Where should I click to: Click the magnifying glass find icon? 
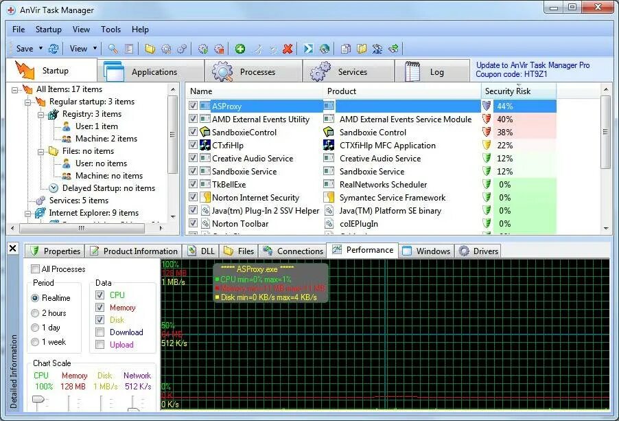click(113, 49)
